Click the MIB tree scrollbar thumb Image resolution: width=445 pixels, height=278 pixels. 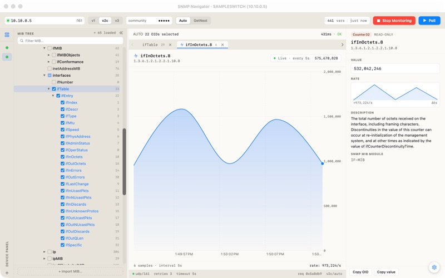click(124, 162)
